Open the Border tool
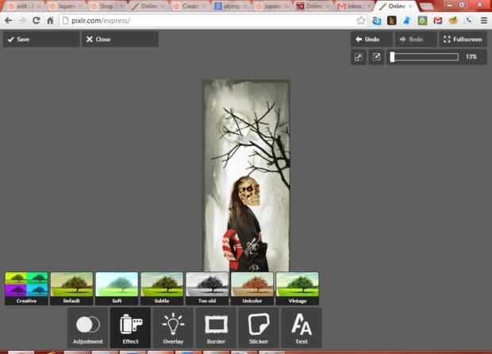The image size is (492, 354). pos(216,328)
